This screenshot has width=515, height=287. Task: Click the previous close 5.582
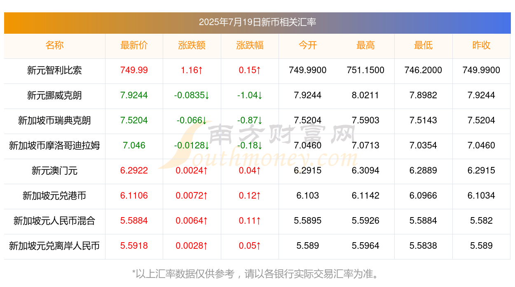point(481,221)
